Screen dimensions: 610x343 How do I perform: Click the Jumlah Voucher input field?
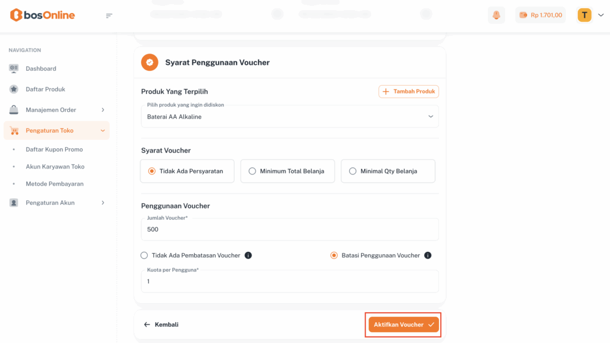click(x=290, y=229)
